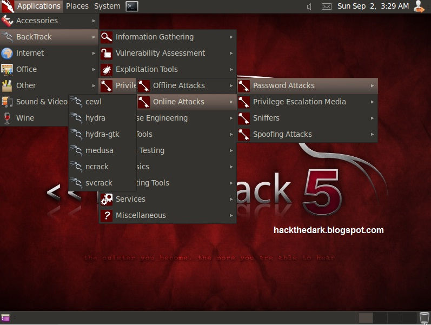Screen dimensions: 431x325
Task: Click the BackTrack dragon logo beside Applications
Action: coord(8,6)
